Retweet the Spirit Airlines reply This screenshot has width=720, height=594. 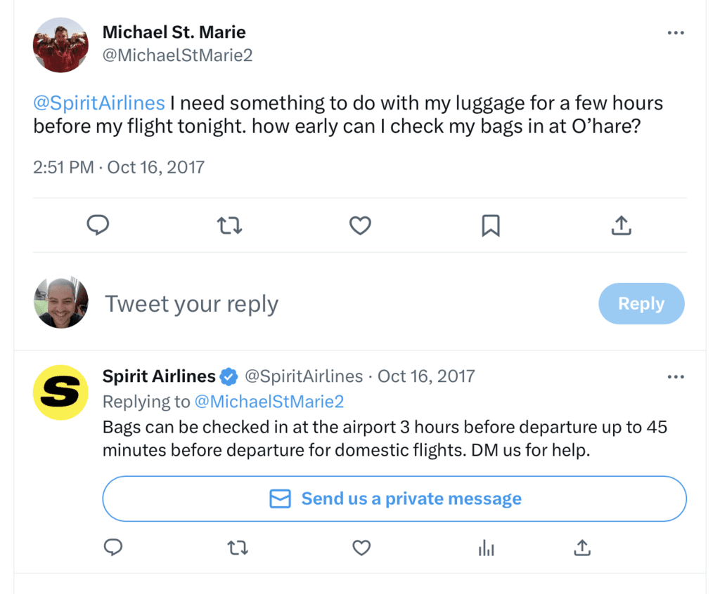click(238, 548)
